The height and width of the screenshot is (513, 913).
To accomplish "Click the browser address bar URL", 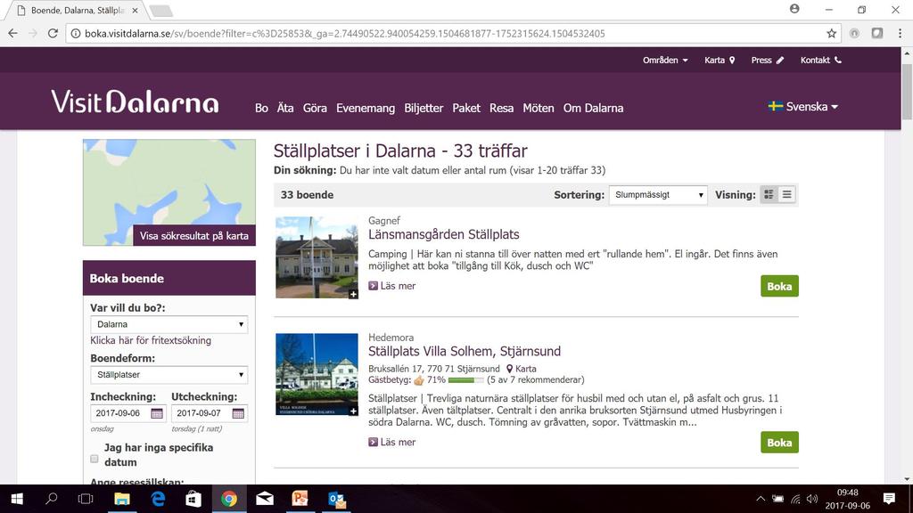I will pos(345,34).
